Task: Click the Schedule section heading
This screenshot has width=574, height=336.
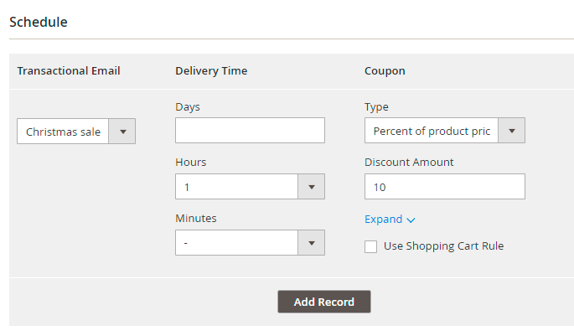Action: click(39, 22)
